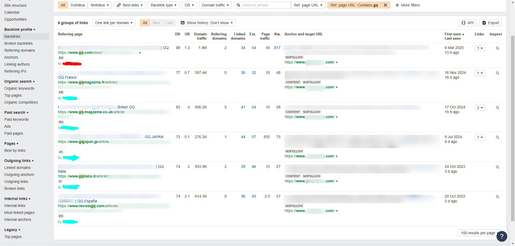Show only New links
The width and height of the screenshot is (515, 246).
[156, 23]
